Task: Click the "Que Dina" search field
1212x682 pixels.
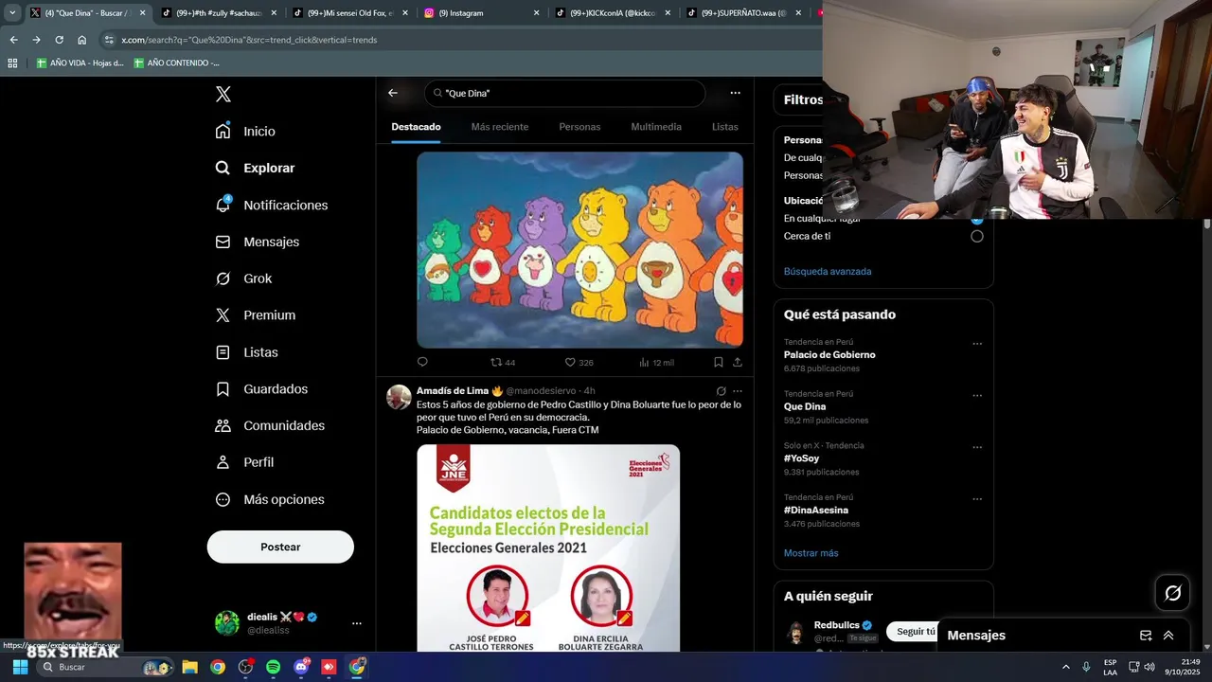Action: 564,93
